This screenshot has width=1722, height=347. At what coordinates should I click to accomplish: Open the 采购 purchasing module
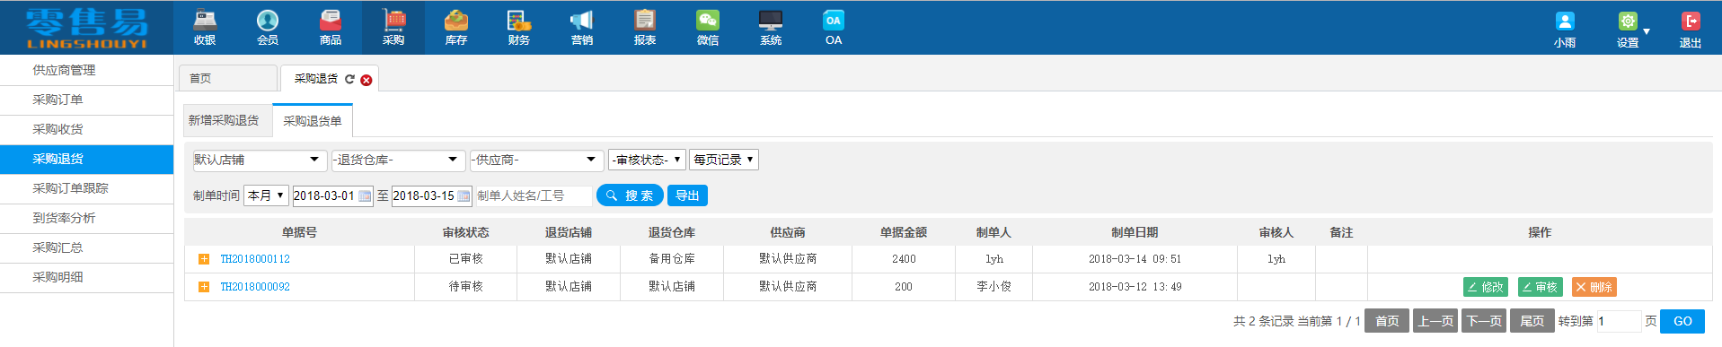[393, 27]
